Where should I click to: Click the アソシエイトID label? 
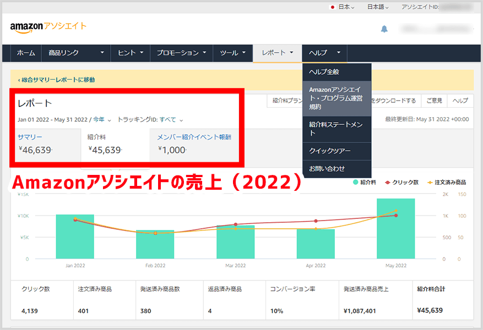point(420,7)
